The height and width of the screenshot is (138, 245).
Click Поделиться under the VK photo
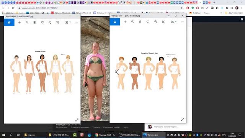point(62,127)
